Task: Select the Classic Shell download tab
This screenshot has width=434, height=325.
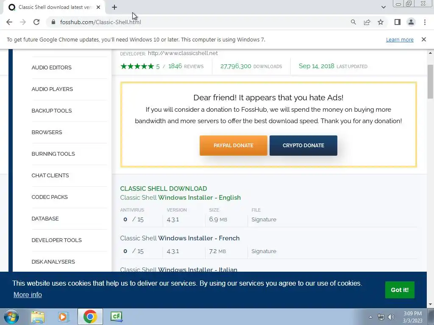Action: coord(54,7)
